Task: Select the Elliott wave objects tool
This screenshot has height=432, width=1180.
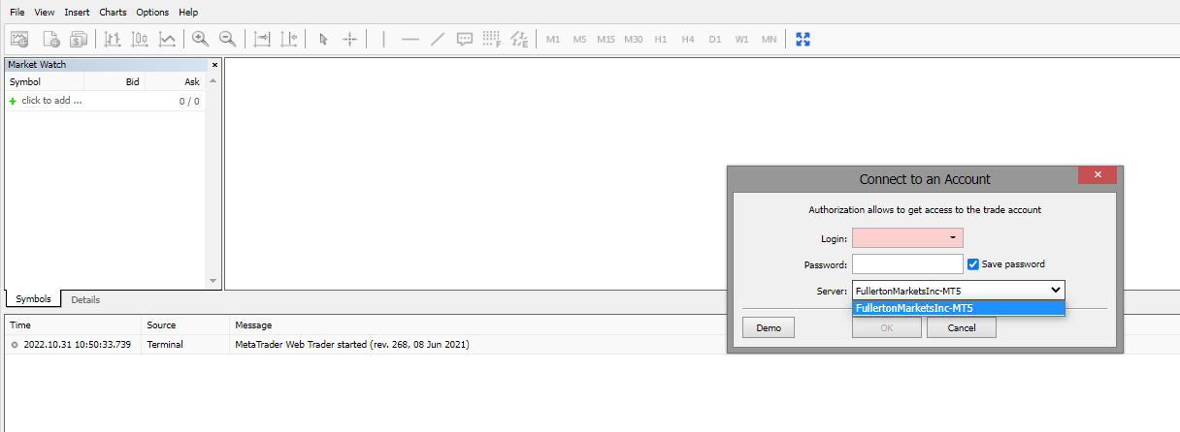Action: pyautogui.click(x=519, y=40)
